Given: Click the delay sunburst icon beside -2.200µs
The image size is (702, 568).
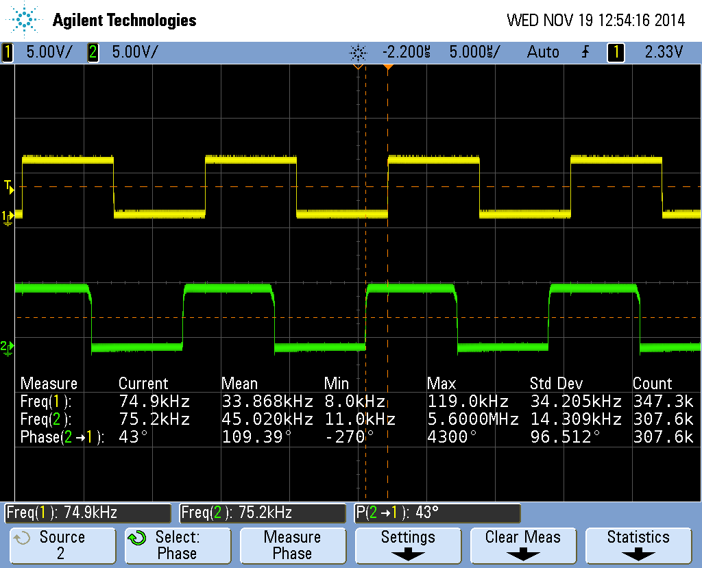Looking at the screenshot, I should [358, 52].
